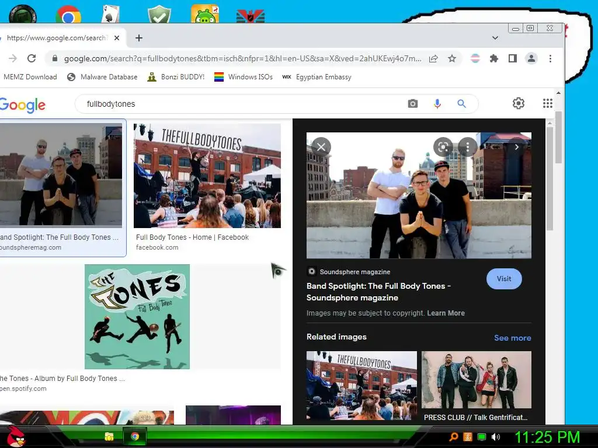
Task: Click the green monitor tray icon
Action: click(x=482, y=437)
